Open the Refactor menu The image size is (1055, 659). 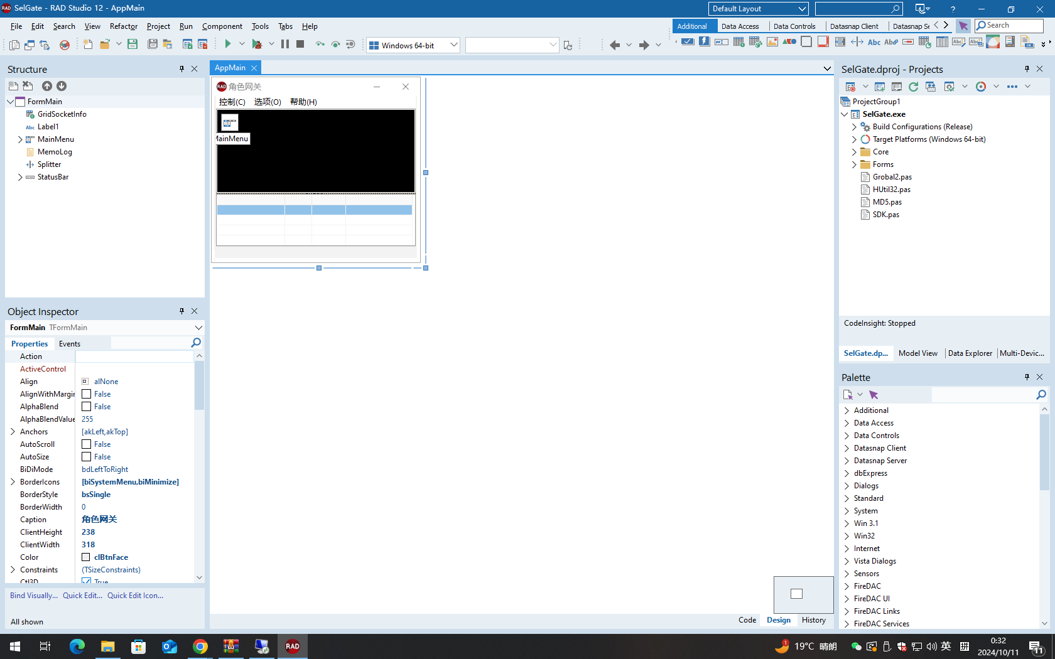123,26
